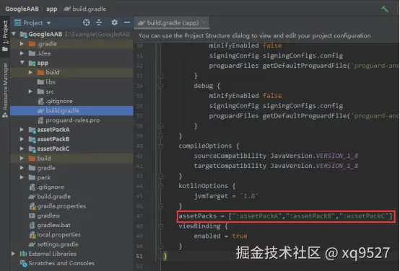Close the build.gradle (:app) tab
400x271 pixels.
(204, 22)
